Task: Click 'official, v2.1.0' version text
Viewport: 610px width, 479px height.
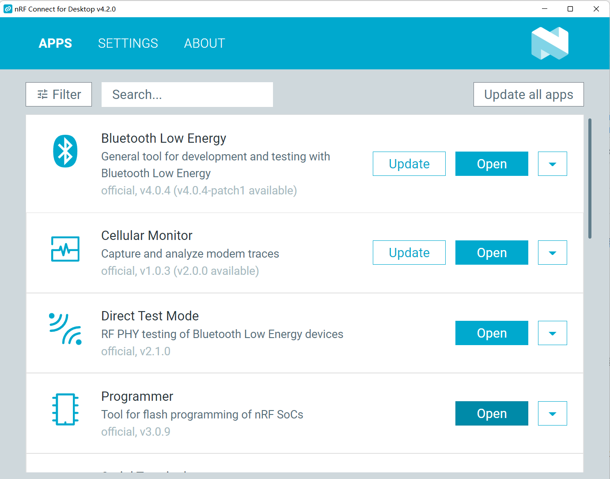Action: click(136, 351)
